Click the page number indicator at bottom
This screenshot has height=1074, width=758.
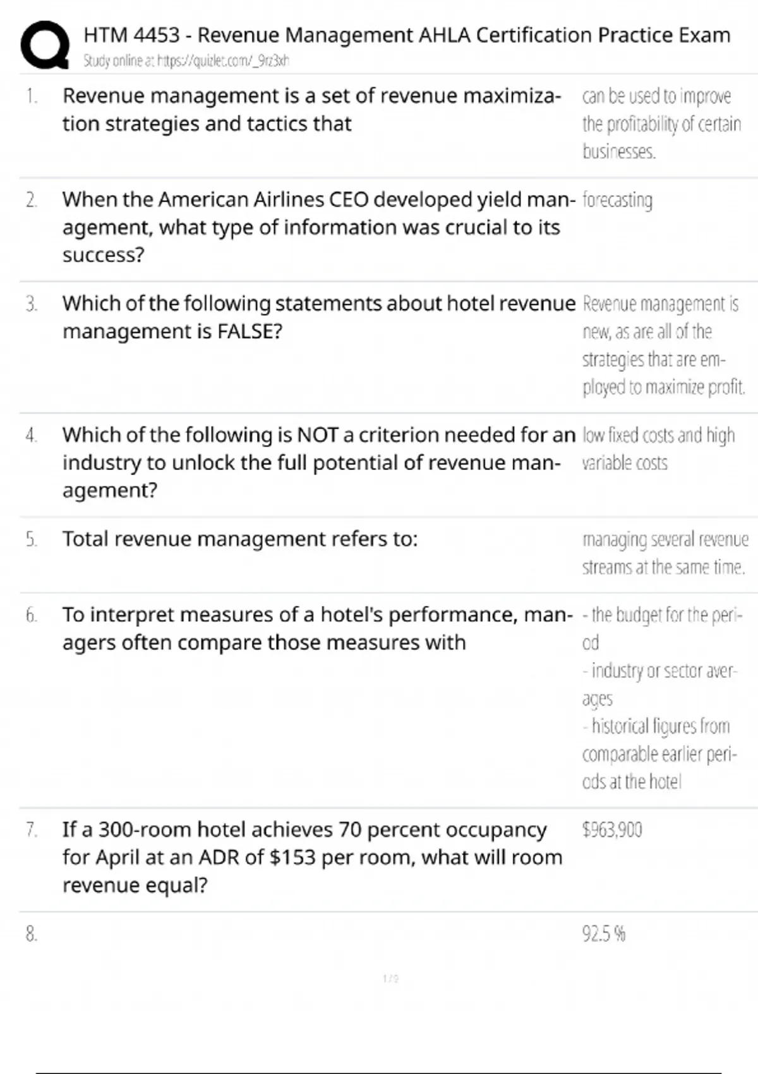[390, 979]
